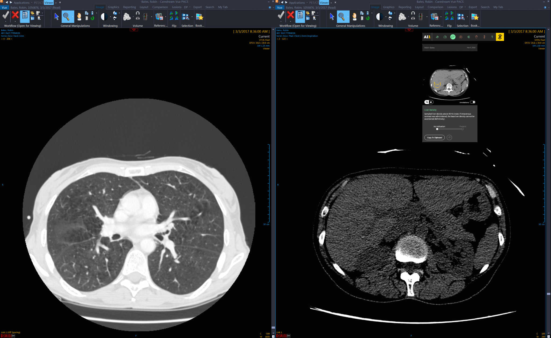551x338 pixels.
Task: Toggle the Annotations switch off
Action: click(473, 102)
